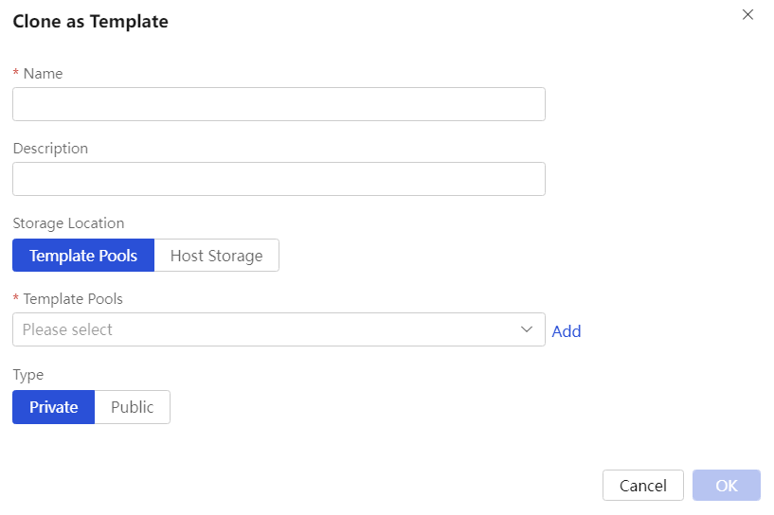Image resolution: width=774 pixels, height=515 pixels.
Task: Switch storage location to Host Storage
Action: click(217, 256)
